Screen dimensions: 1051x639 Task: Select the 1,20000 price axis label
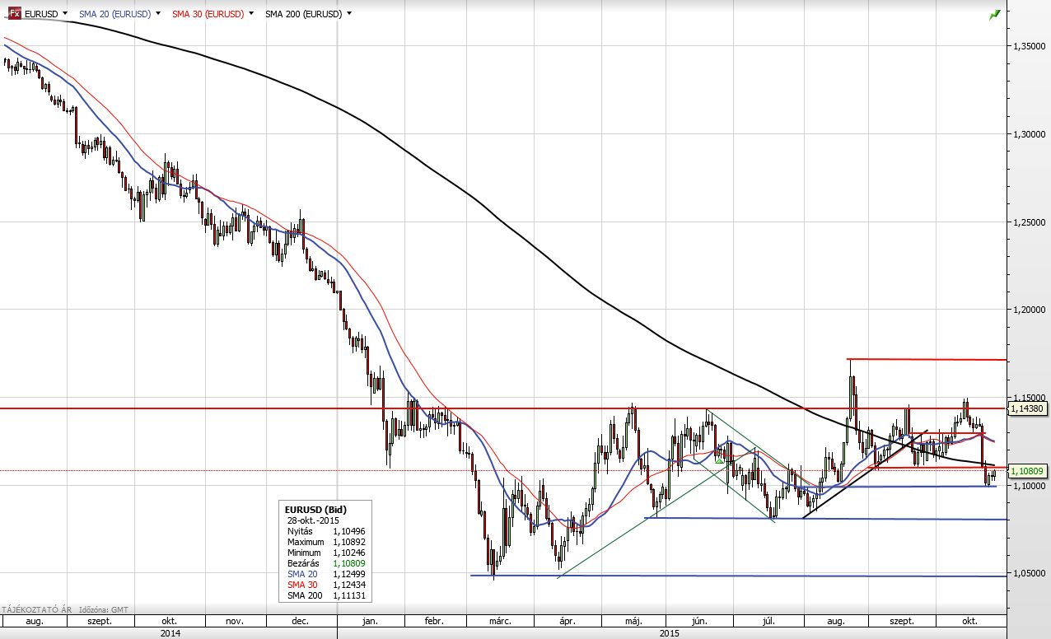pyautogui.click(x=1029, y=310)
